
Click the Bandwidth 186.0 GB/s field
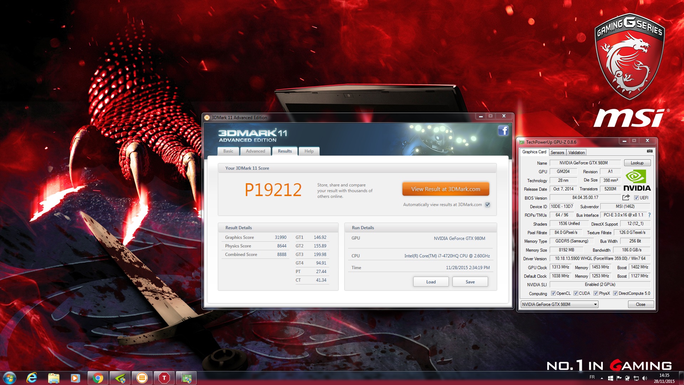click(x=632, y=250)
